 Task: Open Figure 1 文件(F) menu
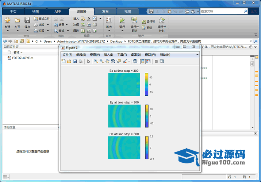[x=67, y=55]
